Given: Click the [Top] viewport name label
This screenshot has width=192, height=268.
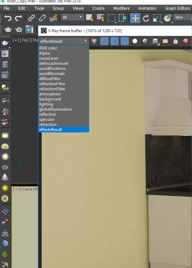Looking at the screenshot, I should [x=24, y=40].
